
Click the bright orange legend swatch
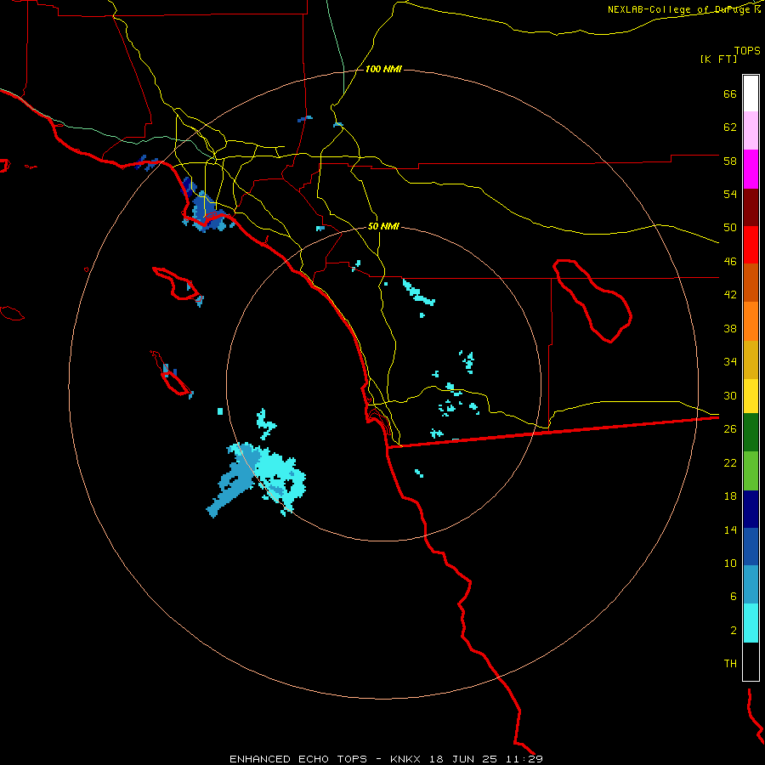click(751, 321)
